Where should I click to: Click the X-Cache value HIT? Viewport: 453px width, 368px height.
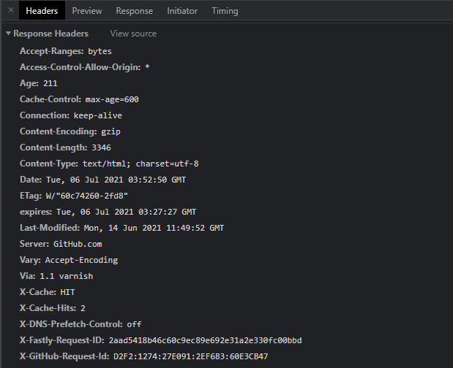[x=67, y=292]
